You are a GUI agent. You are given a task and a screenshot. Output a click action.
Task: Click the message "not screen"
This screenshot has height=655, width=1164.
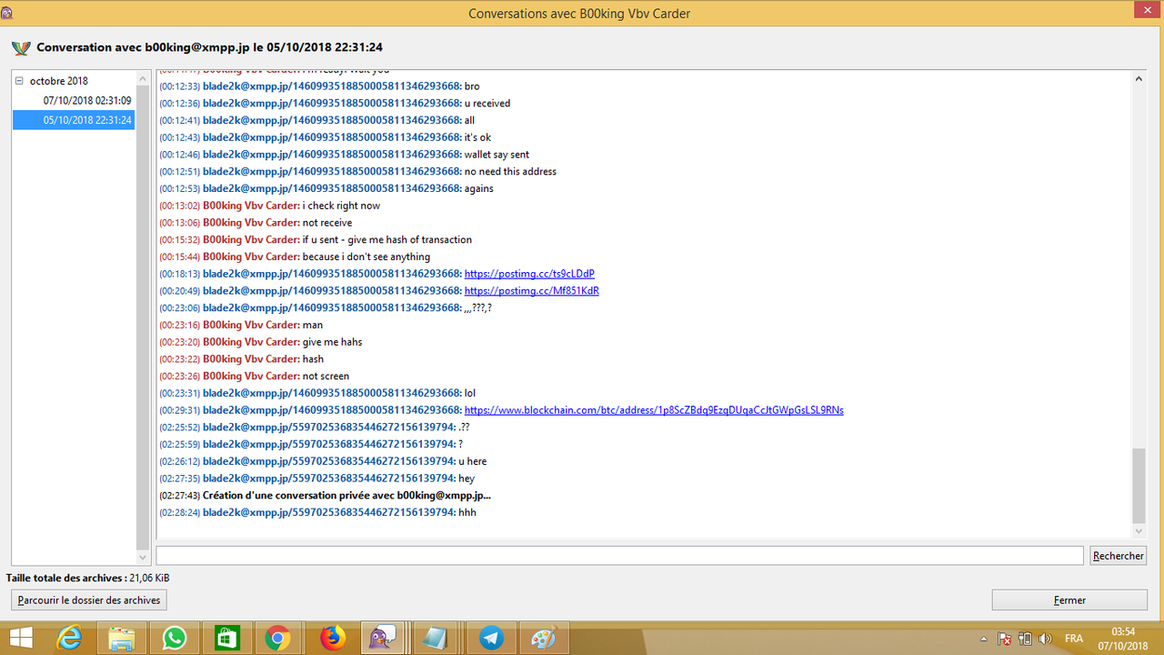pos(326,377)
